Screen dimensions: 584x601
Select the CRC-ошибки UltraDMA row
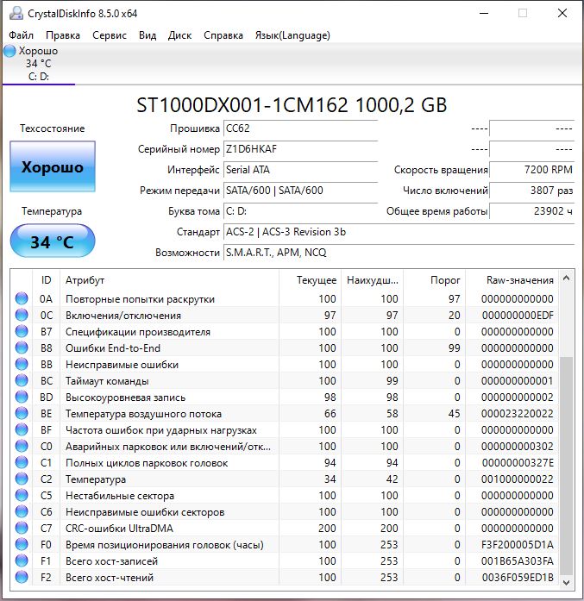tap(285, 529)
